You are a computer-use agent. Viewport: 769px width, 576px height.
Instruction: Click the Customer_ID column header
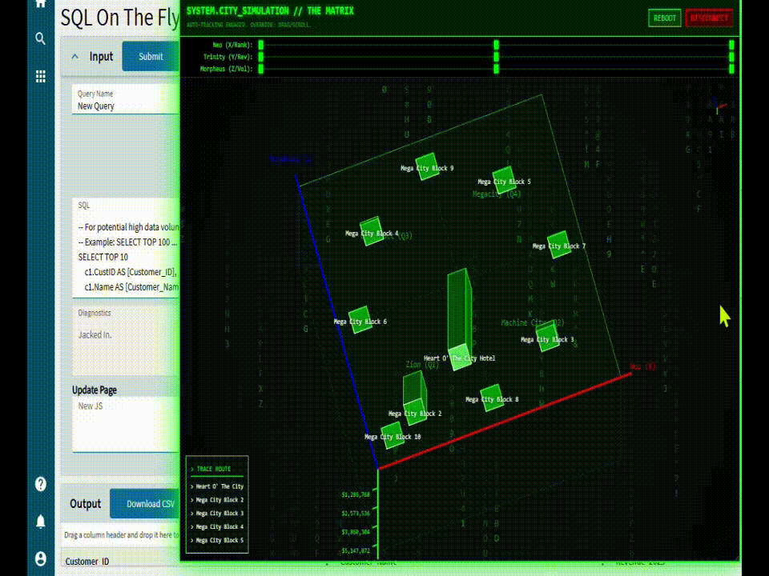(87, 562)
